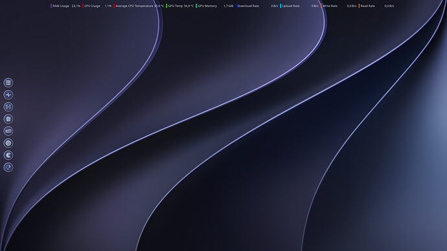447x251 pixels.
Task: Open the game controller dock icon
Action: (8, 131)
